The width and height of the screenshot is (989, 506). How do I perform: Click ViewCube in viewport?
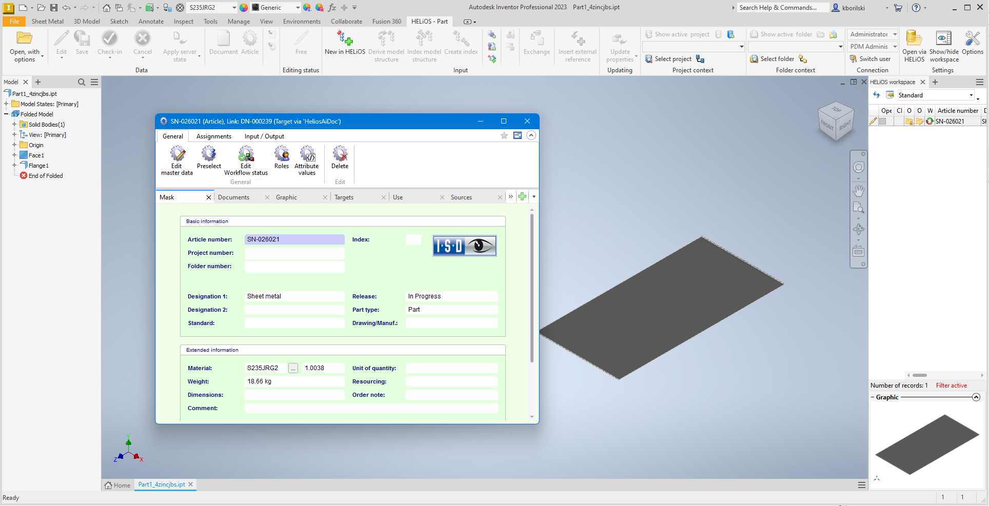coord(836,121)
